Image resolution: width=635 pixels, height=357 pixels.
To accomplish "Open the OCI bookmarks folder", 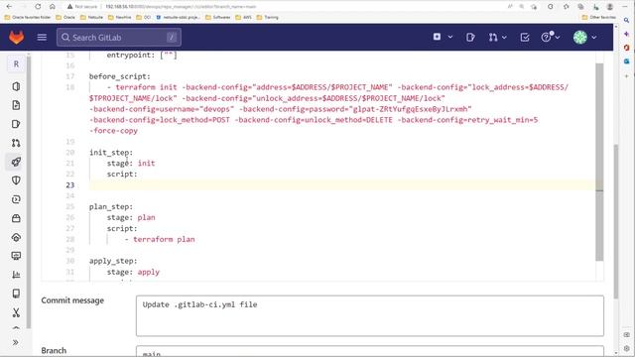I will (x=144, y=18).
